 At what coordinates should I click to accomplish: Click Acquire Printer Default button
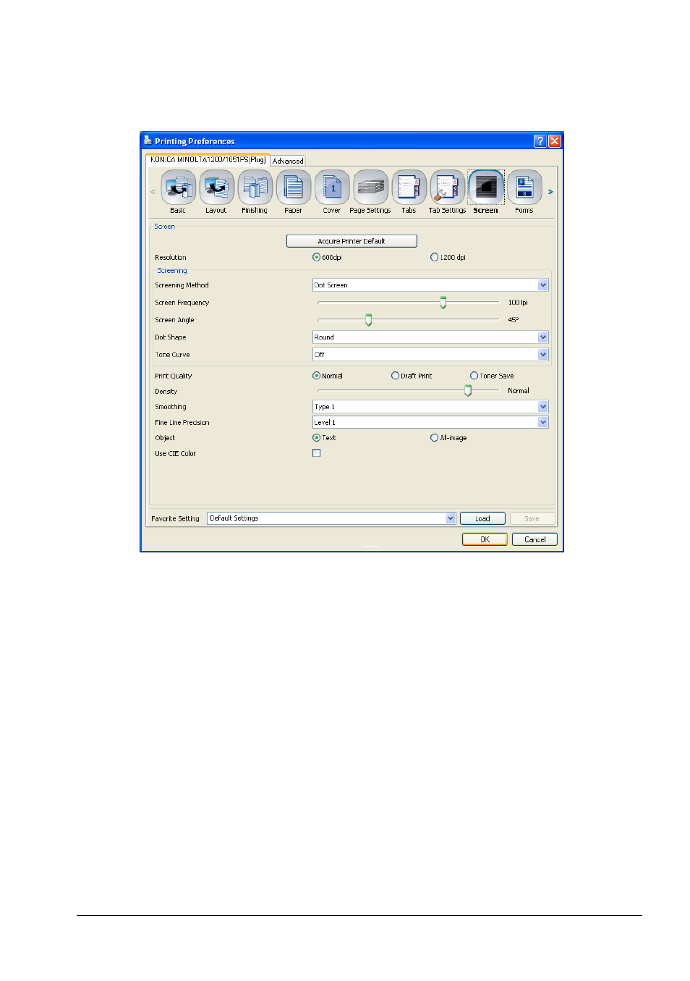click(x=352, y=241)
